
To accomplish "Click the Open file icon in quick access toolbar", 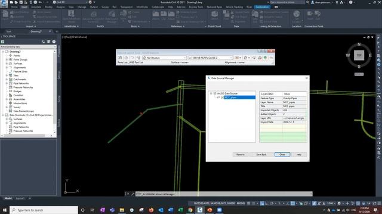I will [16, 2].
